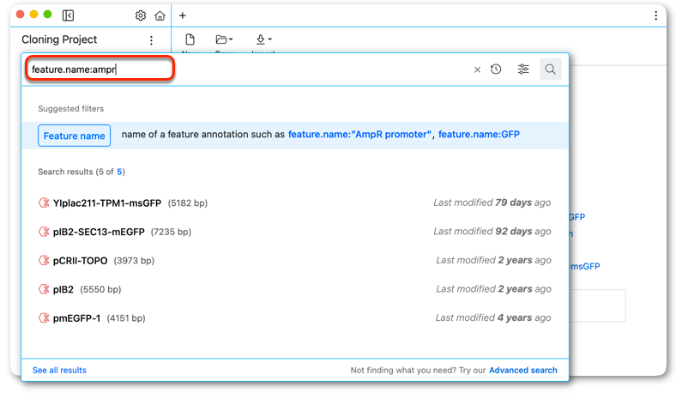
Task: Click the Suggested filters heading
Action: tap(70, 109)
